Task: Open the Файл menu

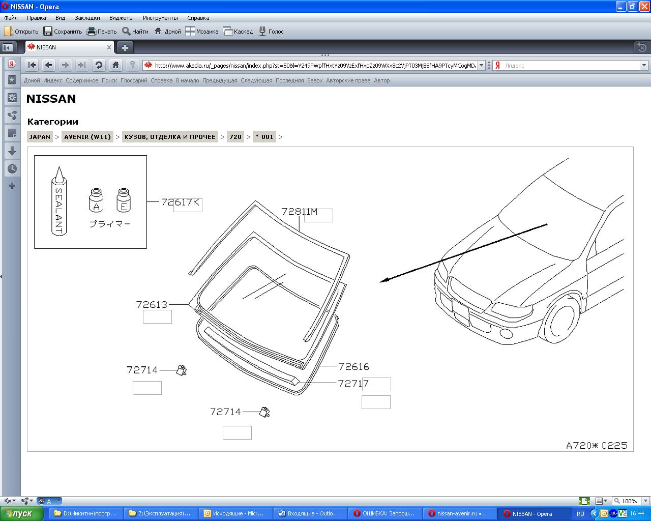Action: pos(11,18)
